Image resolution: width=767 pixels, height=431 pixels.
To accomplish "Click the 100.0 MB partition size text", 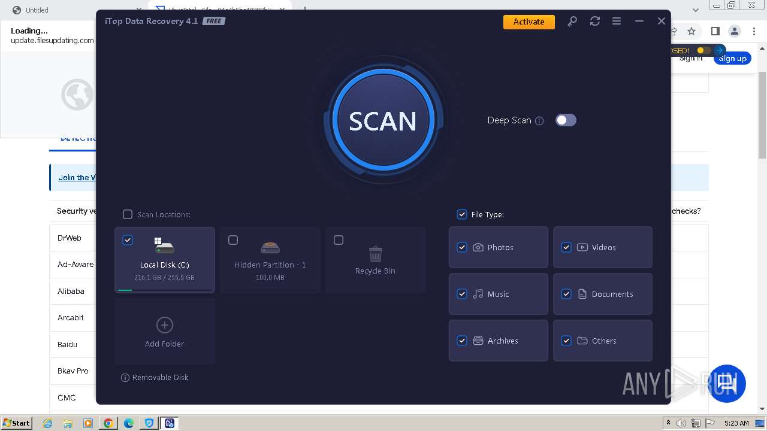I will tap(270, 278).
